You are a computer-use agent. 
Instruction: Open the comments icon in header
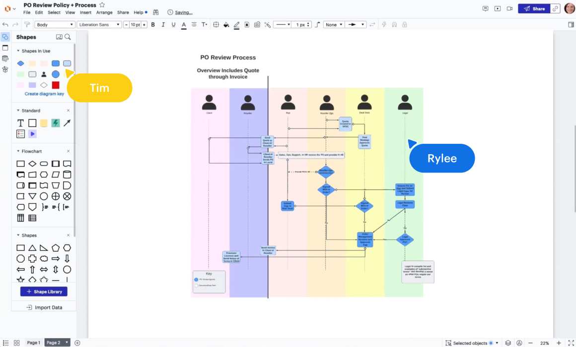coord(485,9)
